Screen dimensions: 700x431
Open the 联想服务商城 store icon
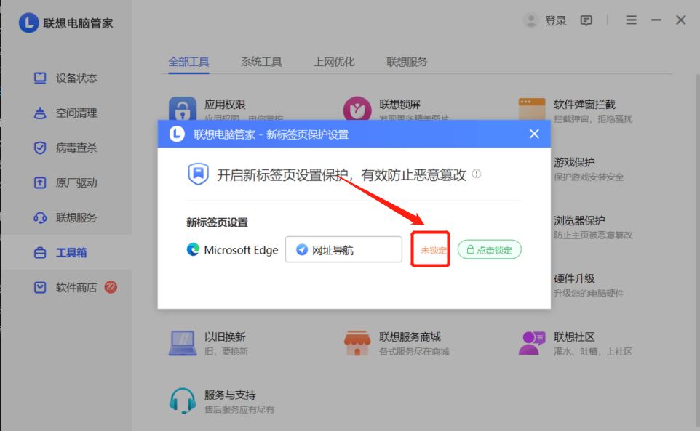click(357, 343)
